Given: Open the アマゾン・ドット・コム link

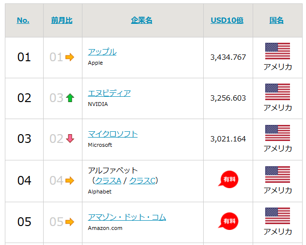Looking at the screenshot, I should tap(127, 217).
